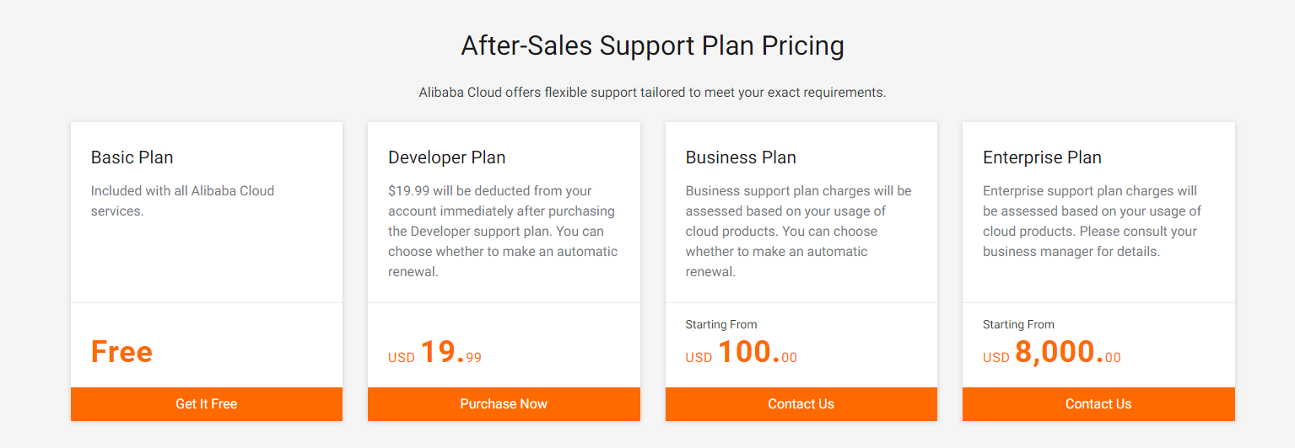Viewport: 1295px width, 448px height.
Task: Click the USD 19.99 price
Action: [435, 353]
